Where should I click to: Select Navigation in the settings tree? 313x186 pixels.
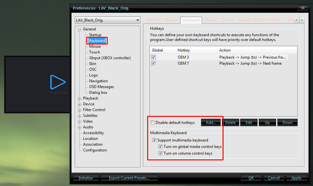pyautogui.click(x=98, y=81)
